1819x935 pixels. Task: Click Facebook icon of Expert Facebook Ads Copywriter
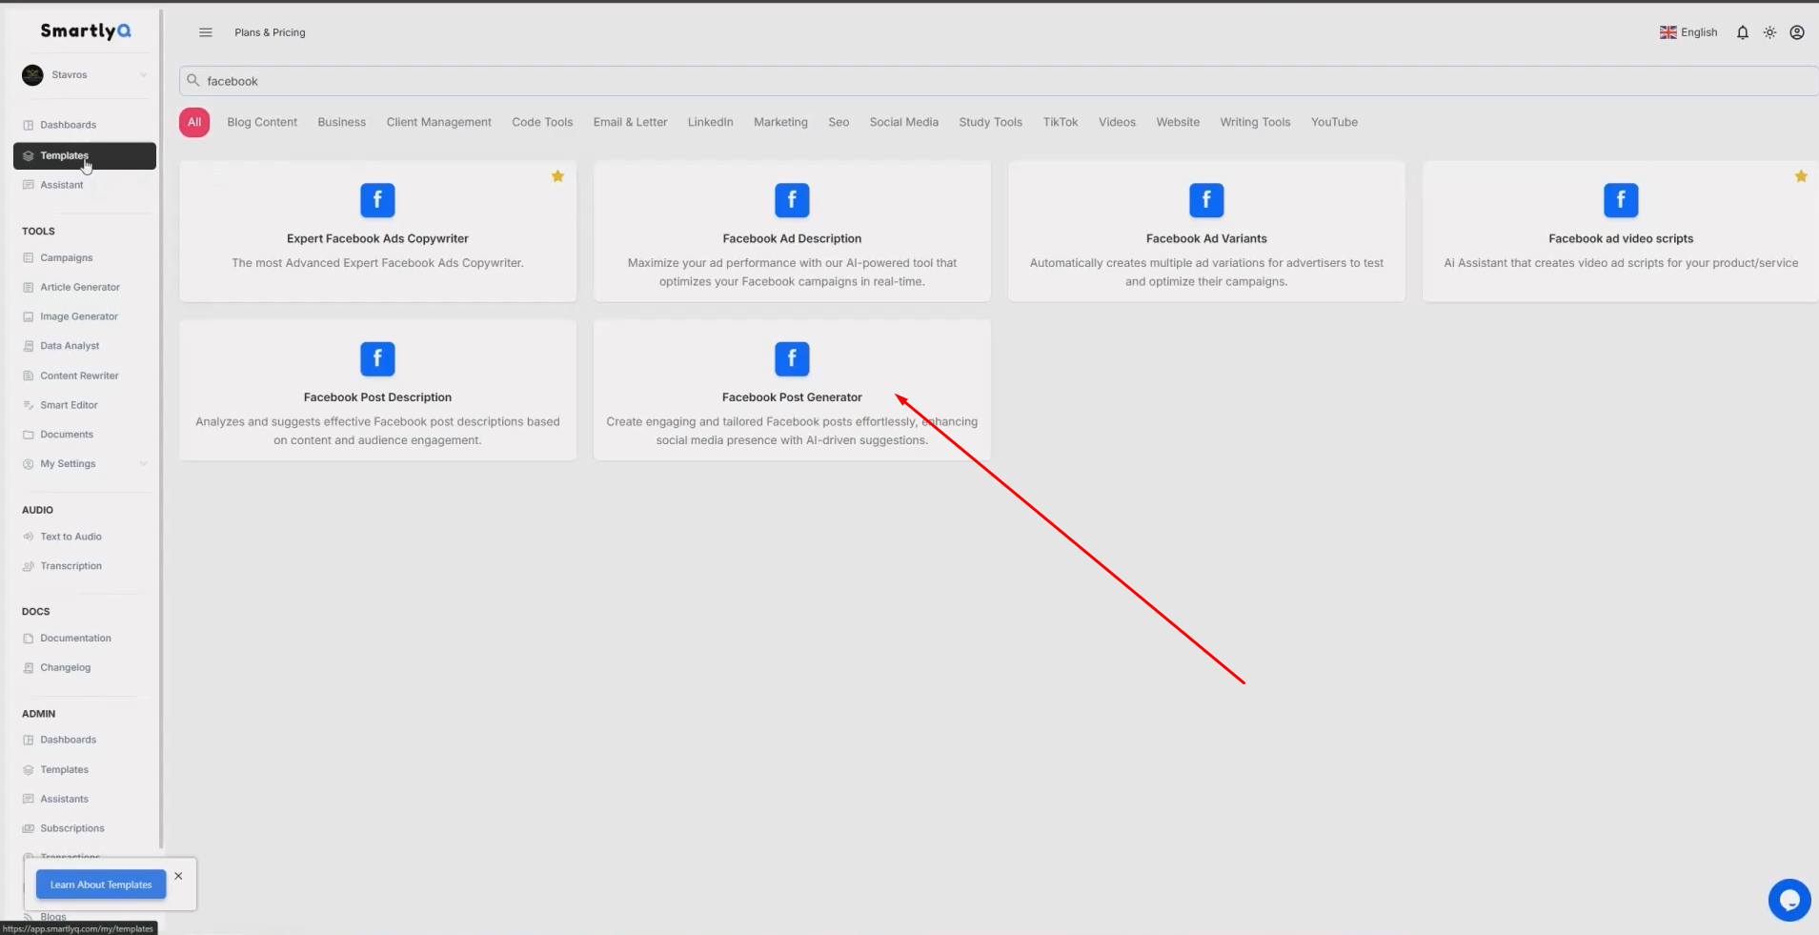point(377,200)
